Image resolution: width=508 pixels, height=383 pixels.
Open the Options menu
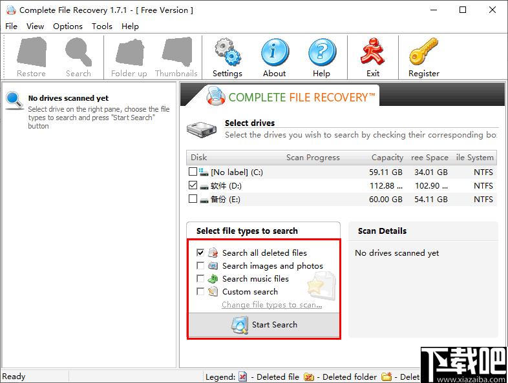tap(68, 26)
